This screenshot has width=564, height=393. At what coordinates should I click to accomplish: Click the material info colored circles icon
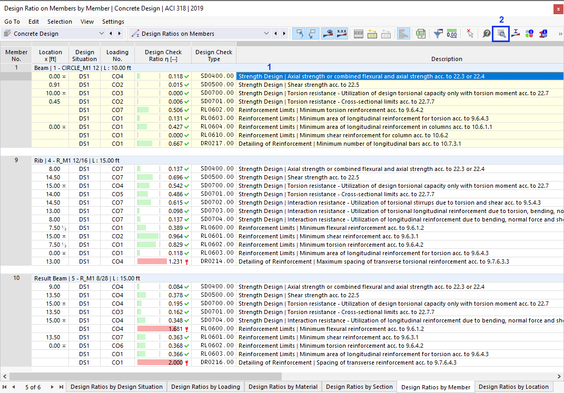pos(529,34)
